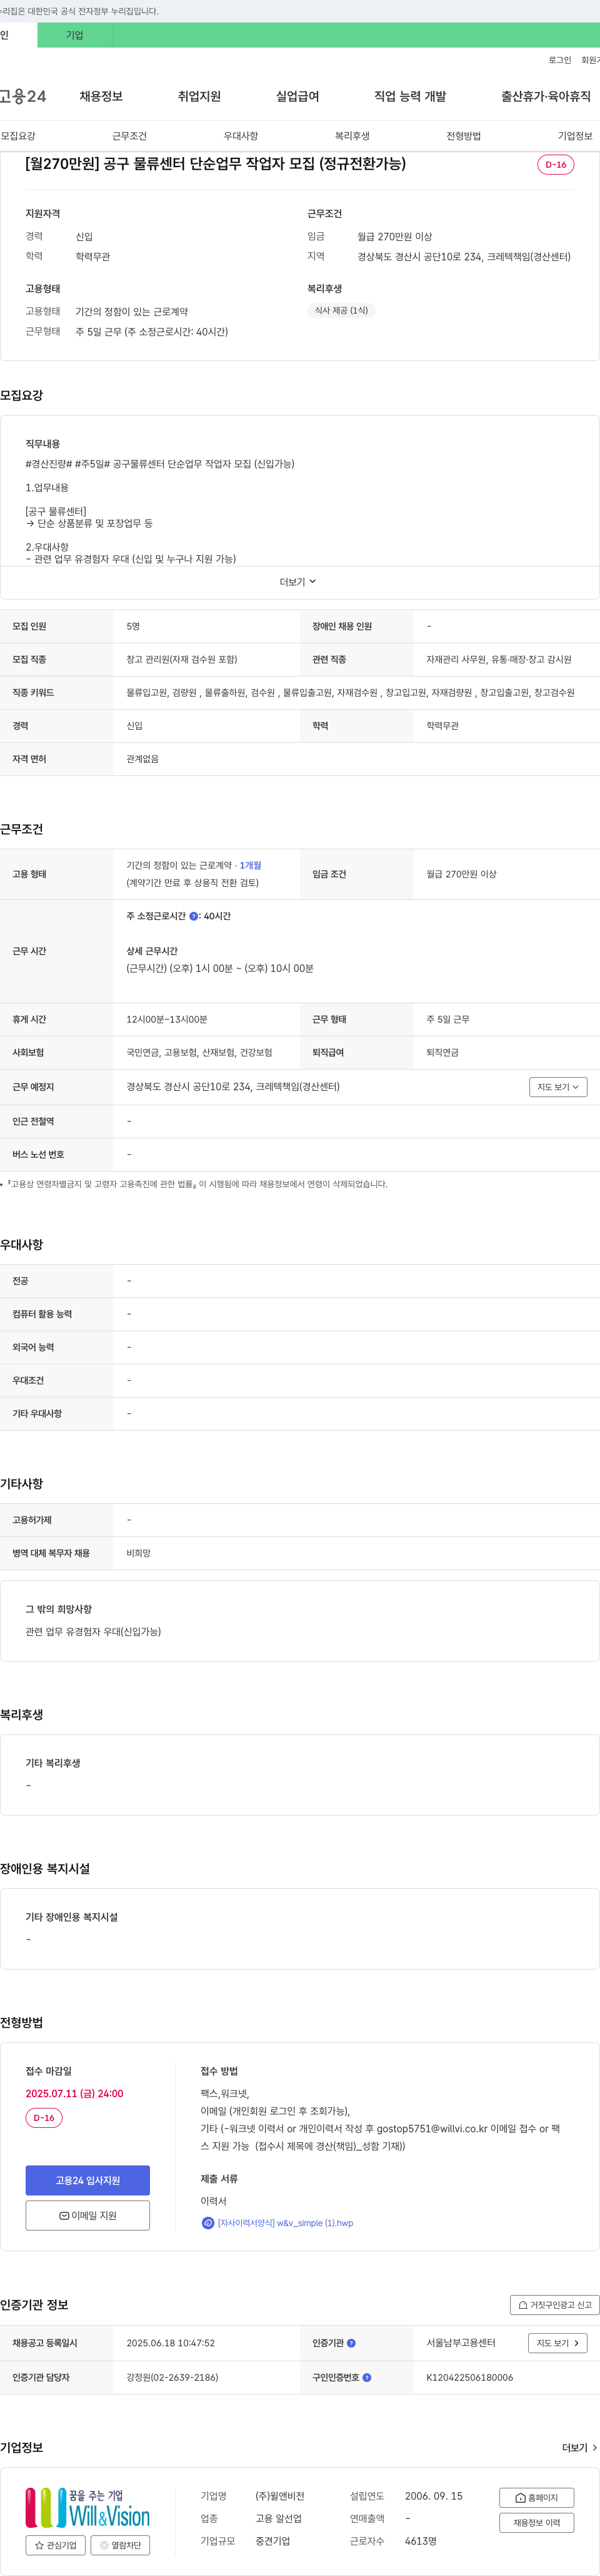Open the 출산휴가·육아휴직 menu
This screenshot has width=600, height=2576.
point(546,96)
